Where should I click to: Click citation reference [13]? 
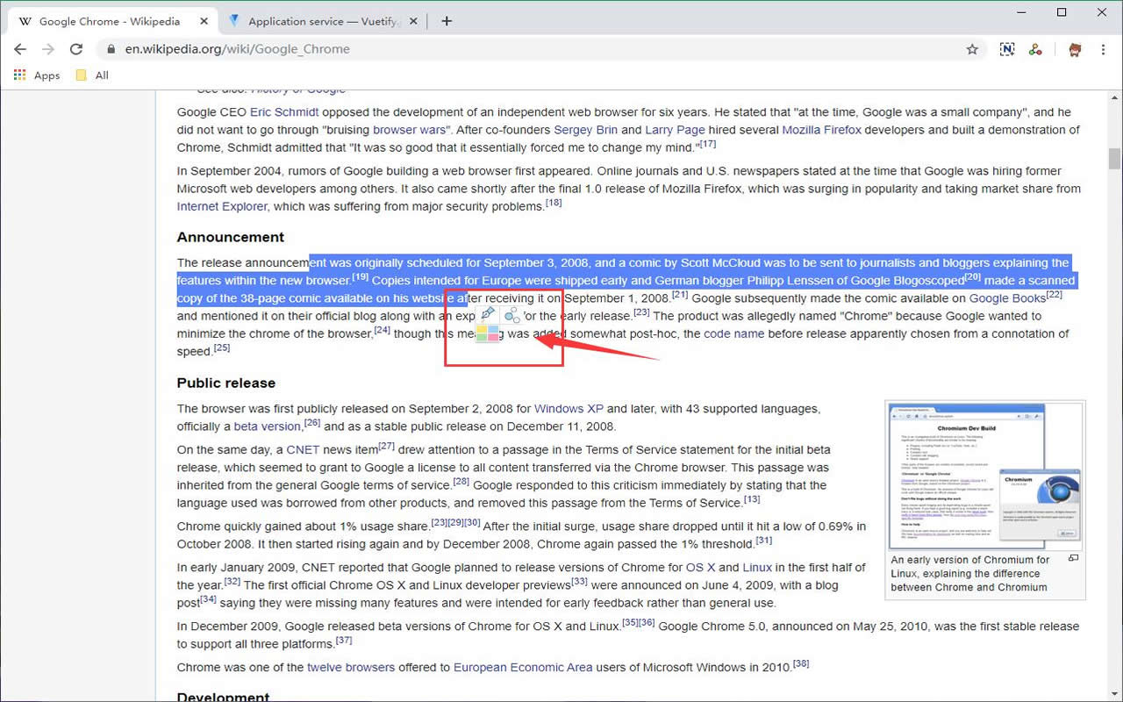(x=752, y=499)
